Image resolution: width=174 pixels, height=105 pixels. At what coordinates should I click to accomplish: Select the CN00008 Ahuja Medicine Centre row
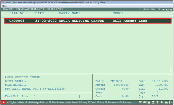(x=88, y=21)
